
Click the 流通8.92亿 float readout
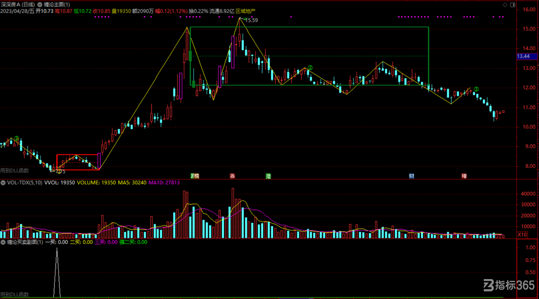(x=222, y=11)
